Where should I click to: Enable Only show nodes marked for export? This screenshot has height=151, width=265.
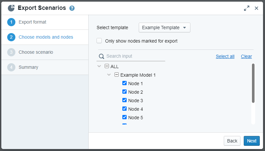pyautogui.click(x=99, y=41)
